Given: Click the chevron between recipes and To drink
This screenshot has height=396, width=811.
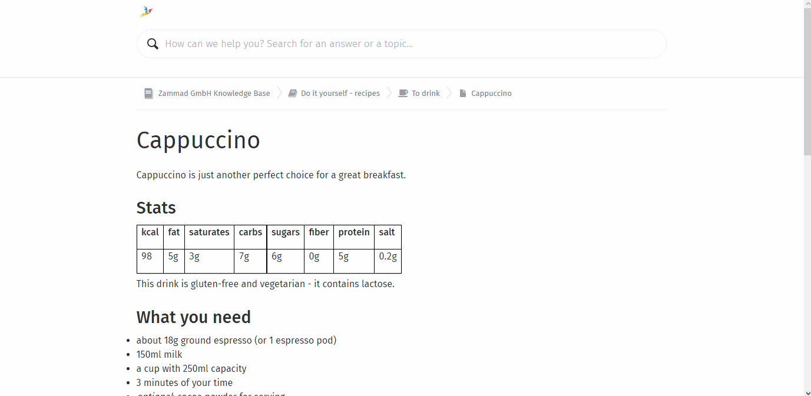Looking at the screenshot, I should pyautogui.click(x=388, y=92).
